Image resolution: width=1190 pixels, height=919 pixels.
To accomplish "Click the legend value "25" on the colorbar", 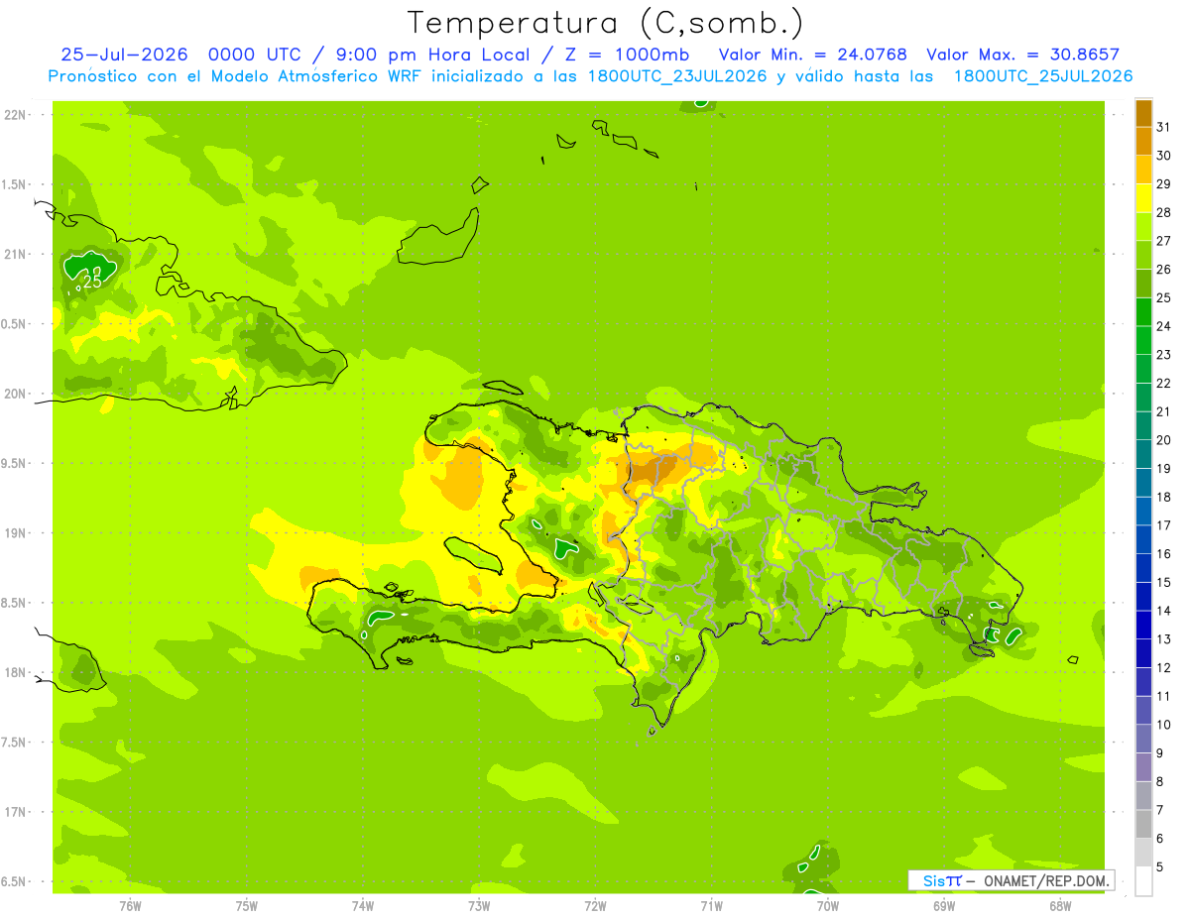I will [x=1164, y=297].
